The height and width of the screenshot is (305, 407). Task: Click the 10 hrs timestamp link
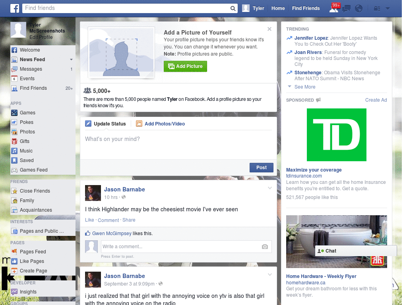[111, 197]
